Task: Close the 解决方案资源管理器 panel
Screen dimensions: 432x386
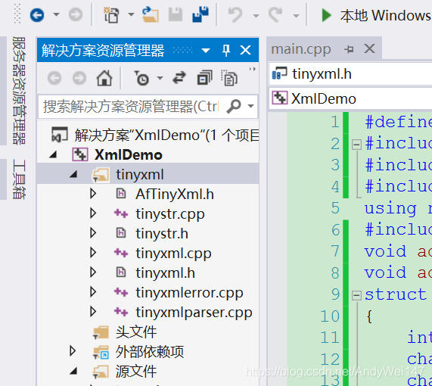Action: (245, 51)
